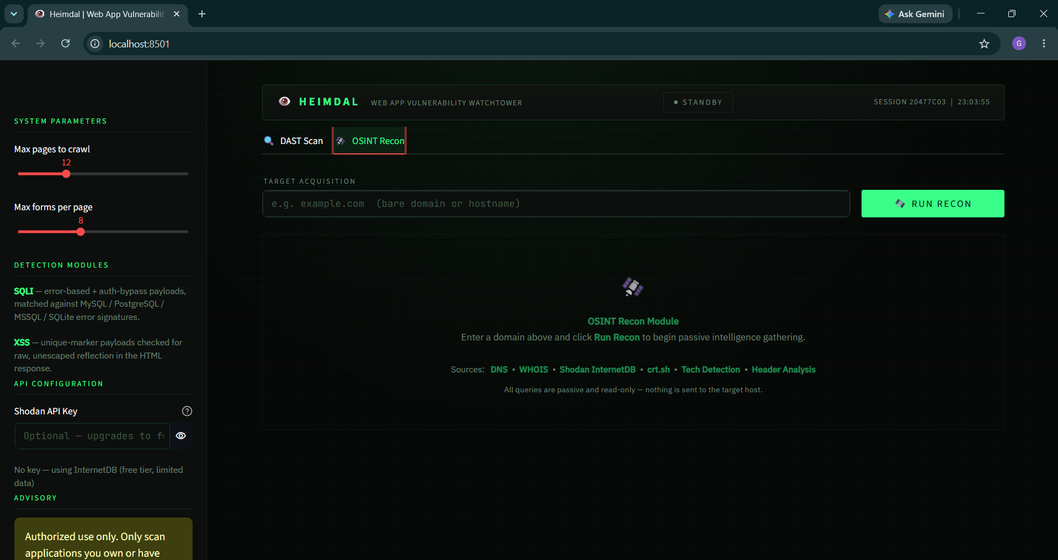Click the target domain input field
The width and height of the screenshot is (1058, 560).
tap(556, 204)
